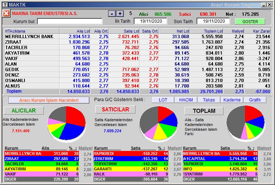This screenshot has width=275, height=185.
Task: Click the SATICILAR button
Action: tap(115, 110)
